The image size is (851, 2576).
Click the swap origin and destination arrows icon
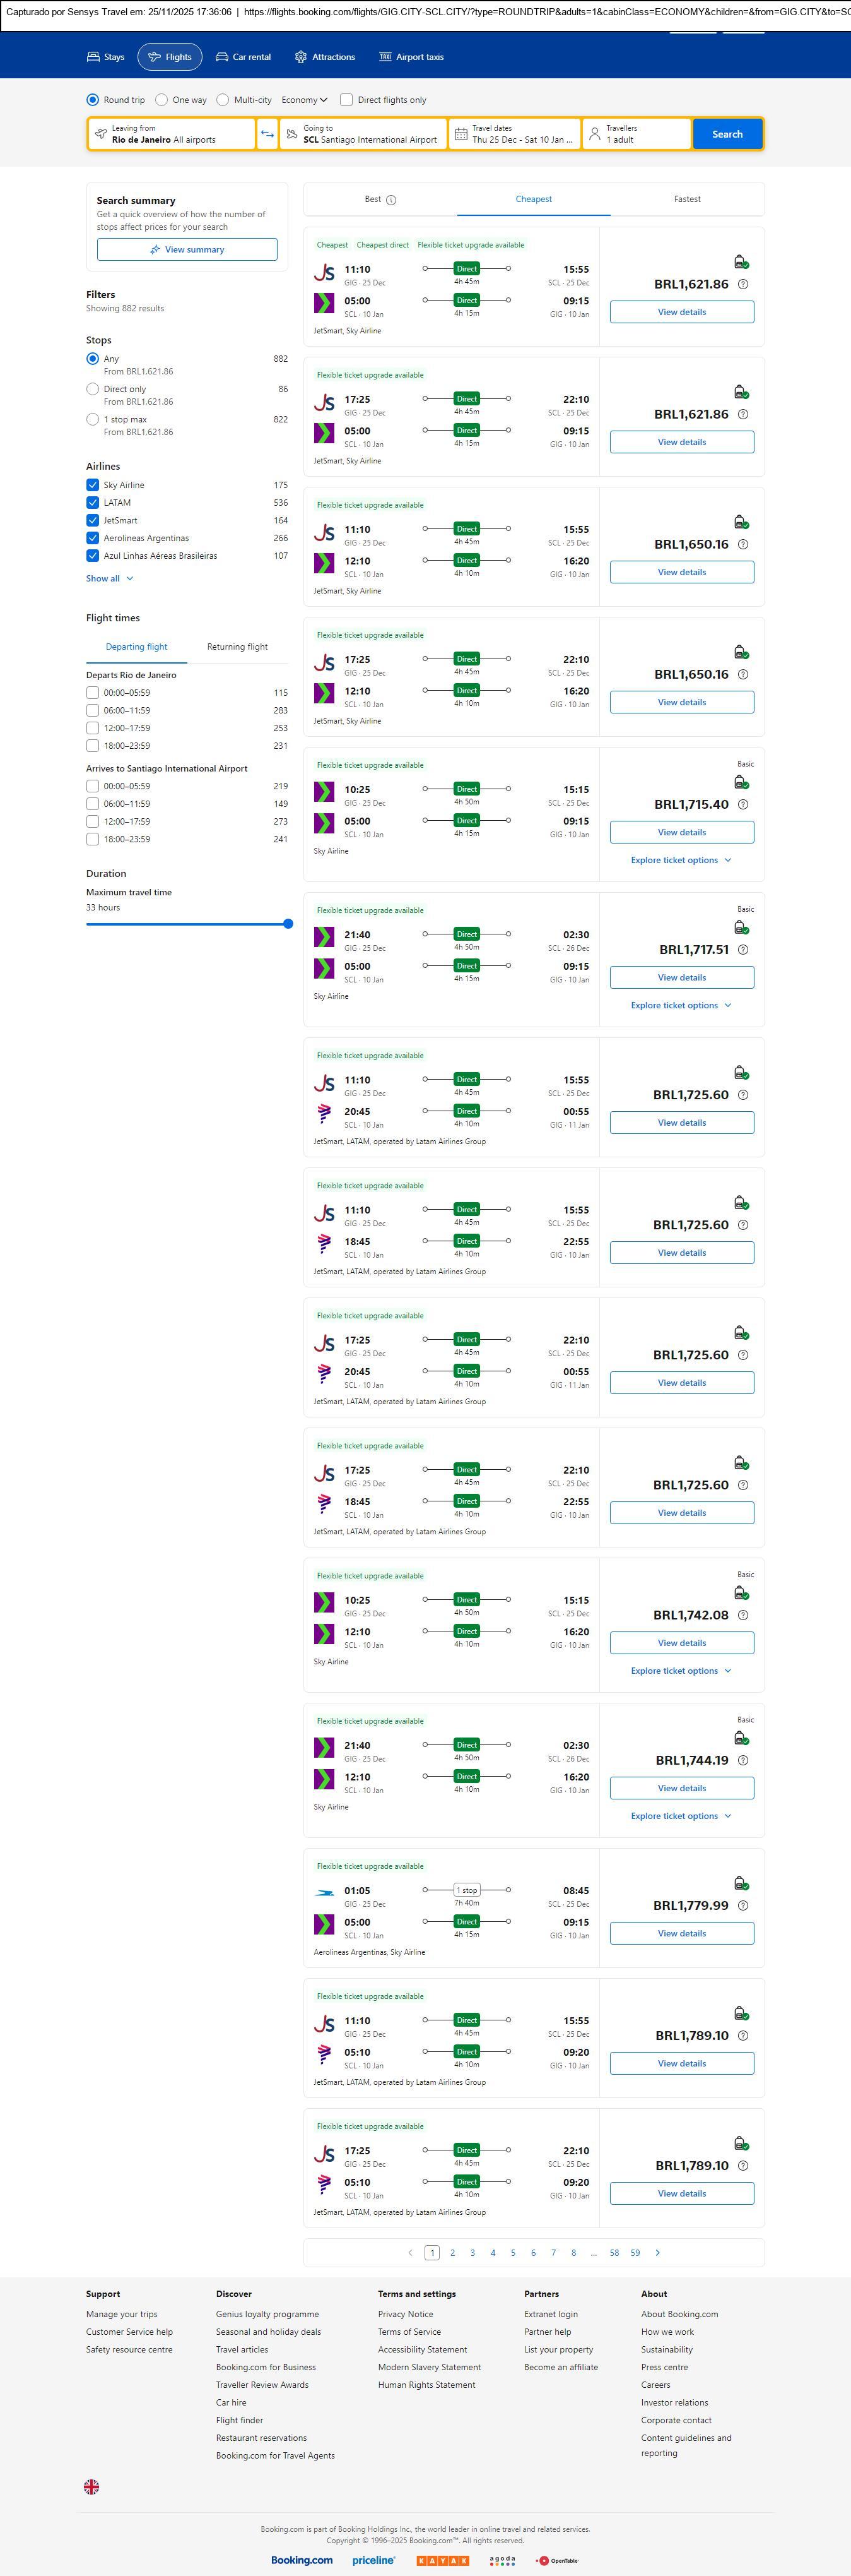(x=267, y=134)
